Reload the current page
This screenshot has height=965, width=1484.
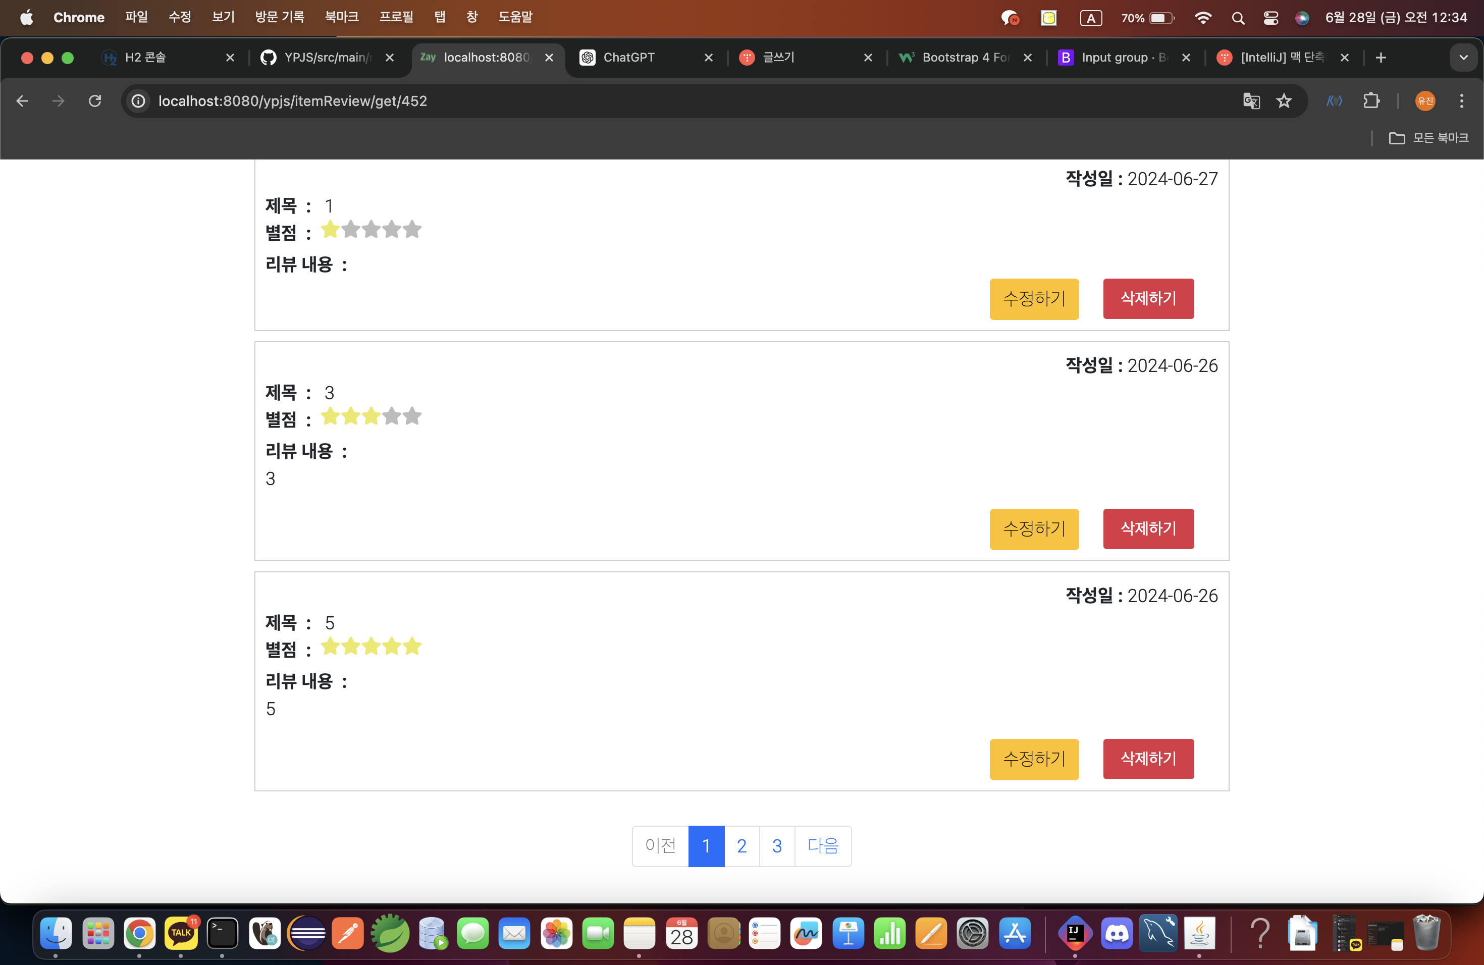pos(95,101)
